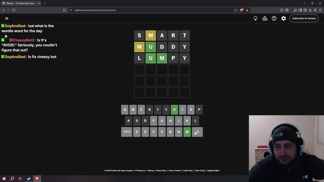
Task: Open Leo AI sparkle icon
Action: [310, 10]
